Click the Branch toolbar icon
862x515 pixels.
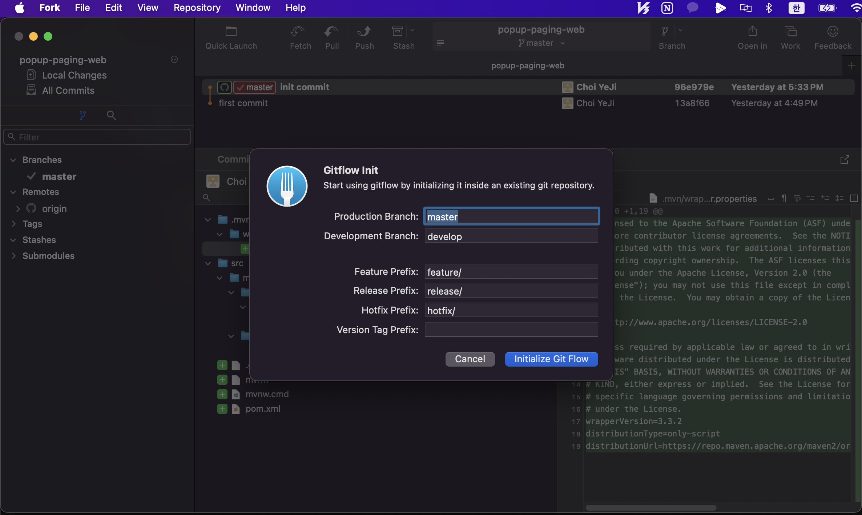pos(665,32)
